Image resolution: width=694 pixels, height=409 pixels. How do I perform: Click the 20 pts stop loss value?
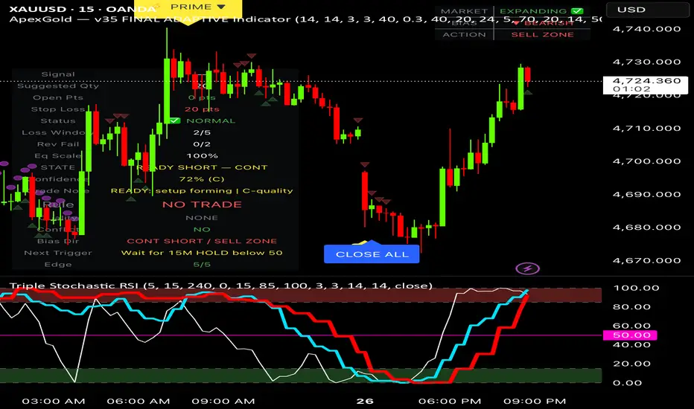tap(202, 109)
